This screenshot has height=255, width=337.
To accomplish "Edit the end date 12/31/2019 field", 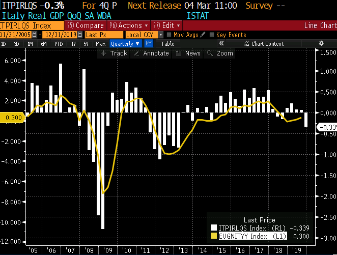I will coord(61,35).
